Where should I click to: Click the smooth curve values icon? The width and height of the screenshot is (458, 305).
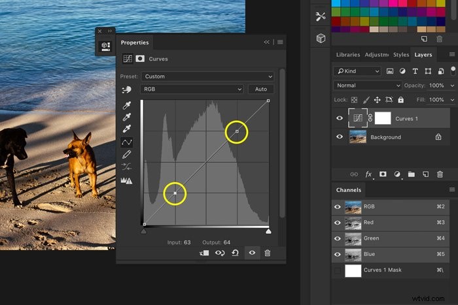pyautogui.click(x=127, y=167)
